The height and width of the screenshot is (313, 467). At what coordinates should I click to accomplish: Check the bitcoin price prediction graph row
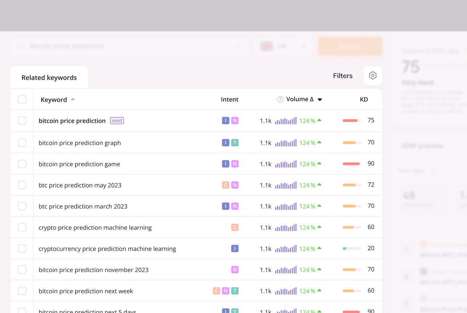pyautogui.click(x=22, y=143)
